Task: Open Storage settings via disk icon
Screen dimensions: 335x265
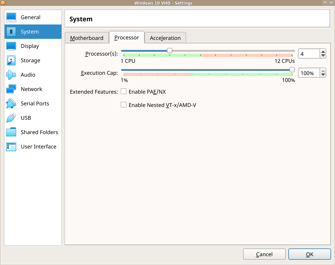Action: [x=11, y=60]
